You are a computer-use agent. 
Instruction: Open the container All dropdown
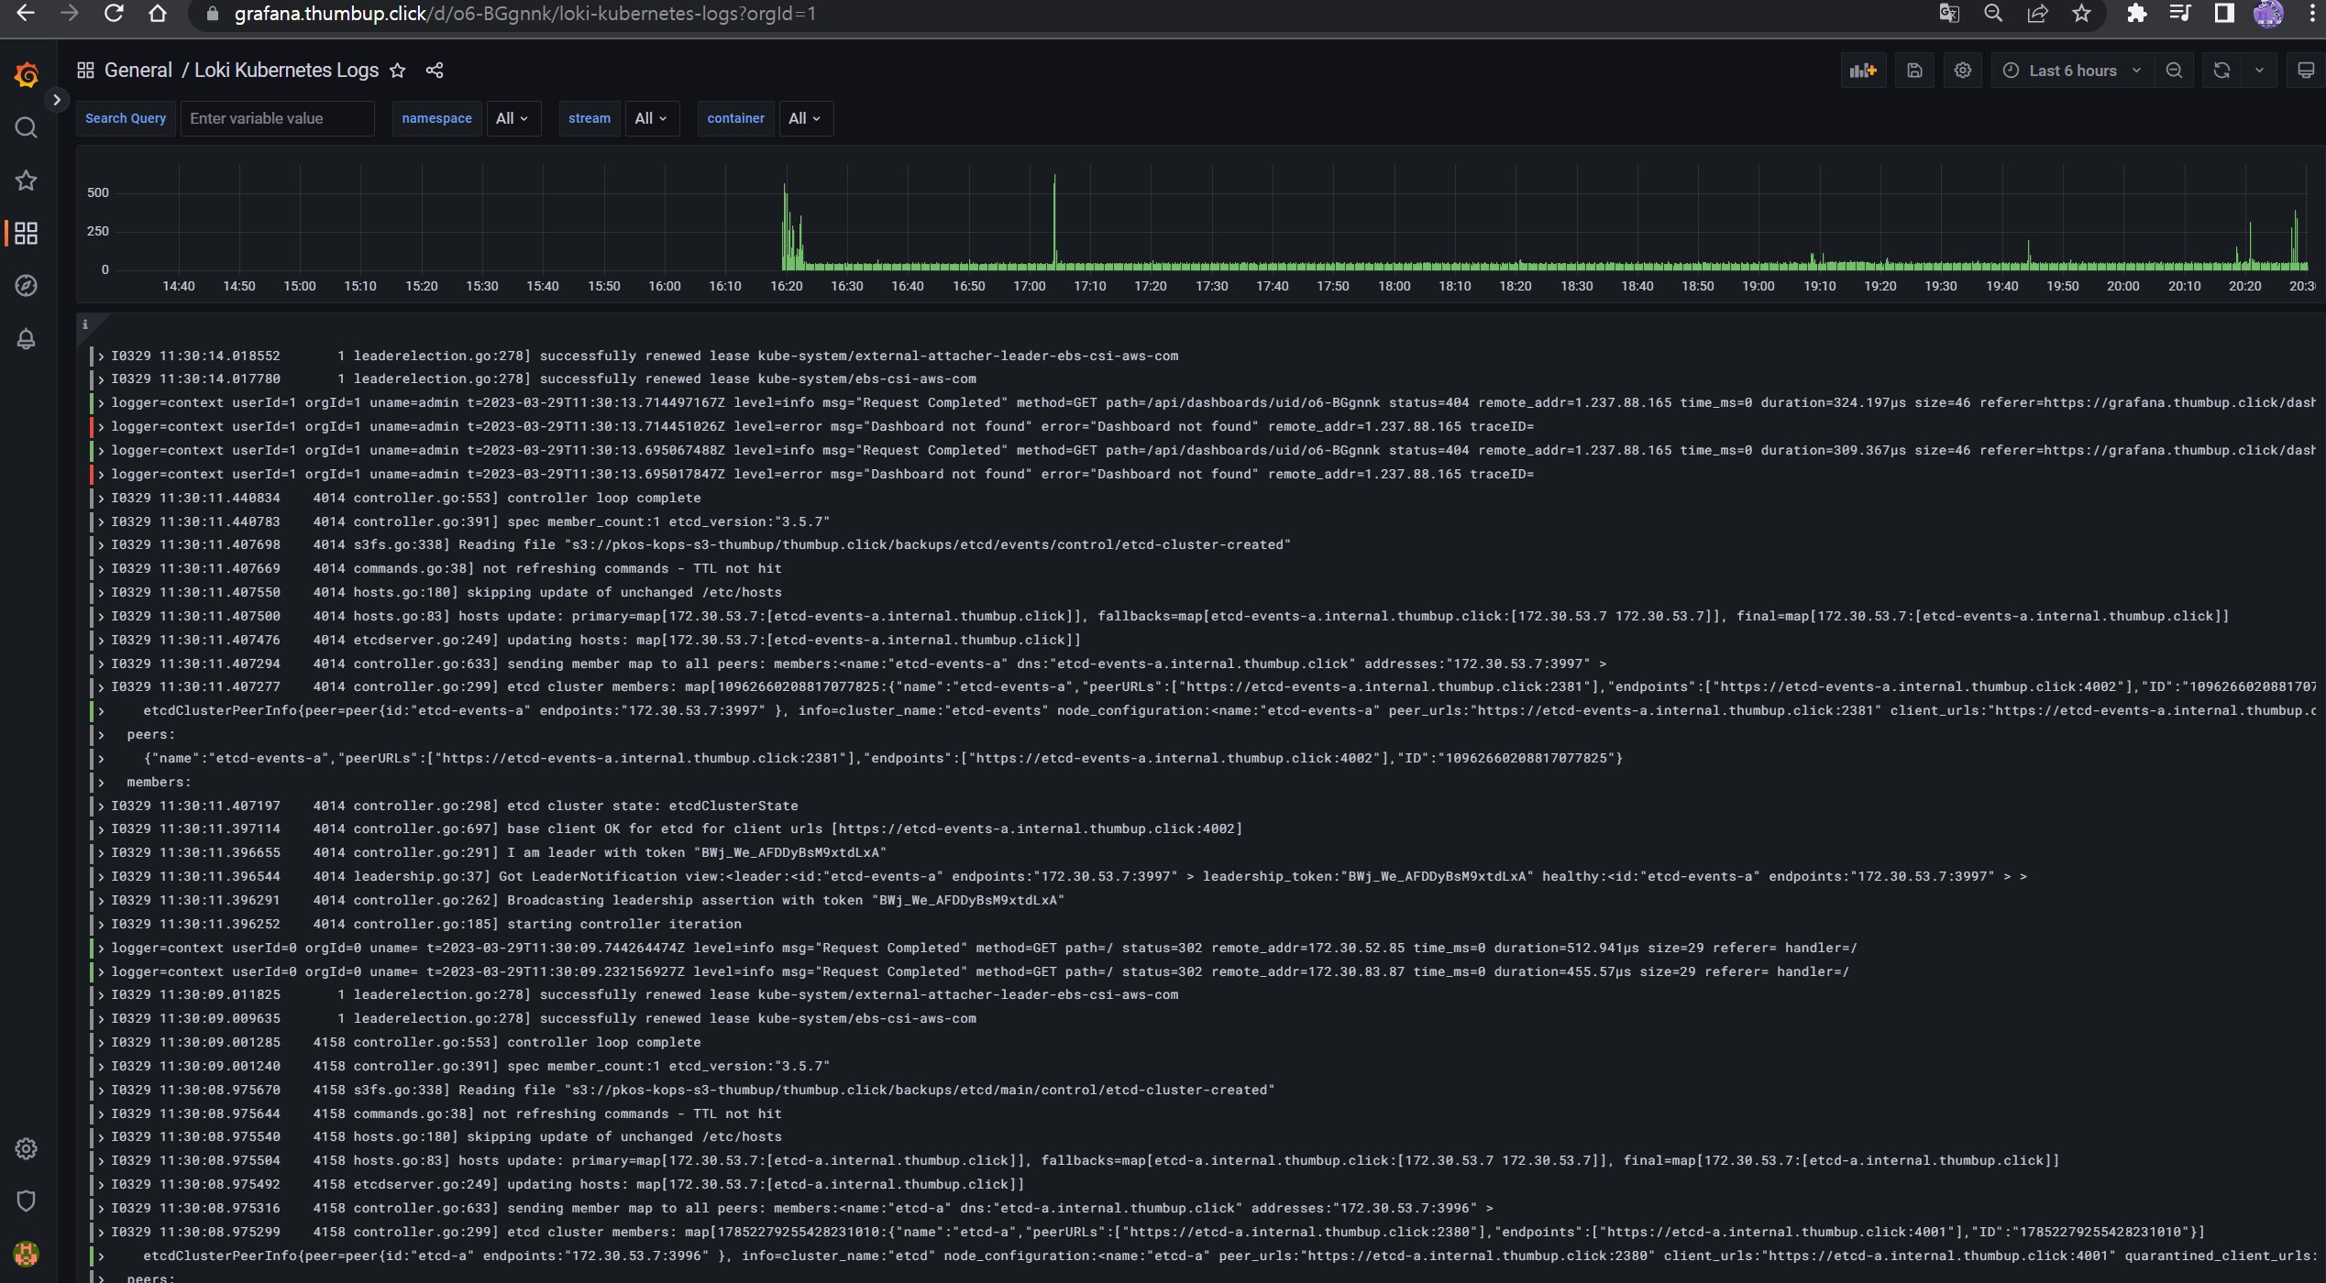click(x=804, y=118)
